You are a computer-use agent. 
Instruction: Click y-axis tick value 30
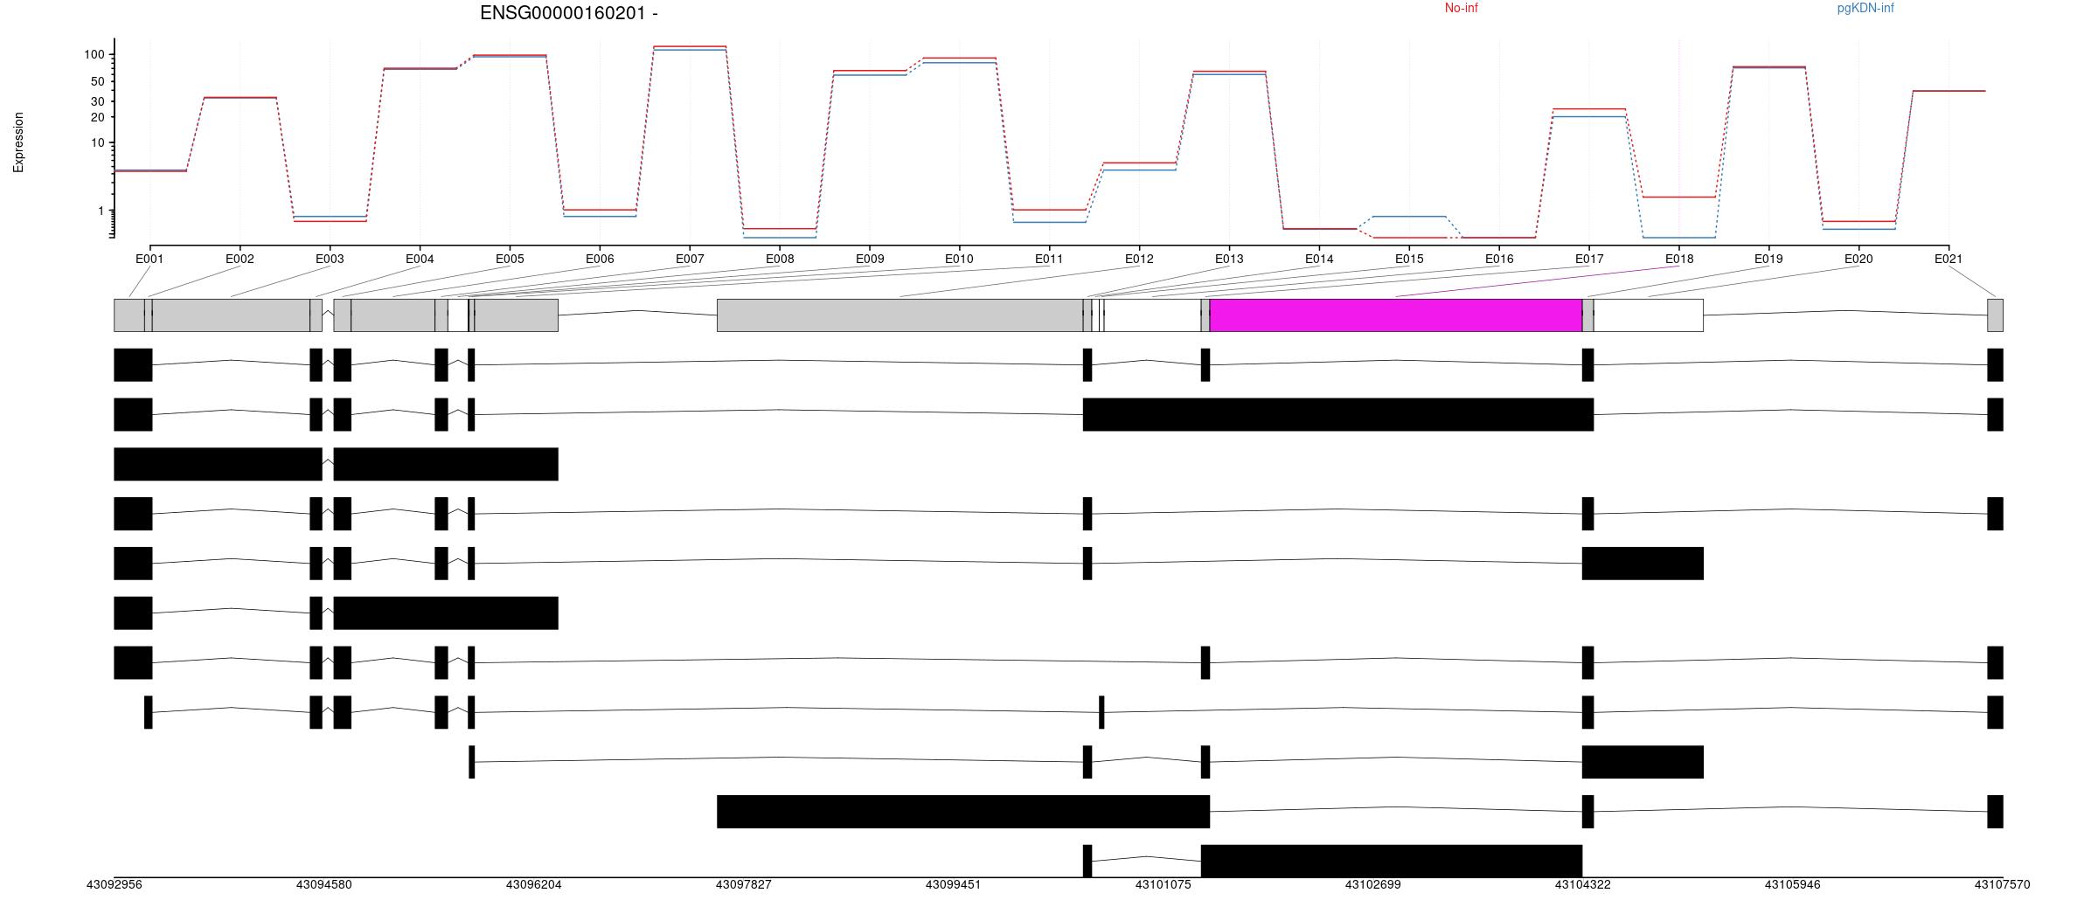[x=98, y=101]
